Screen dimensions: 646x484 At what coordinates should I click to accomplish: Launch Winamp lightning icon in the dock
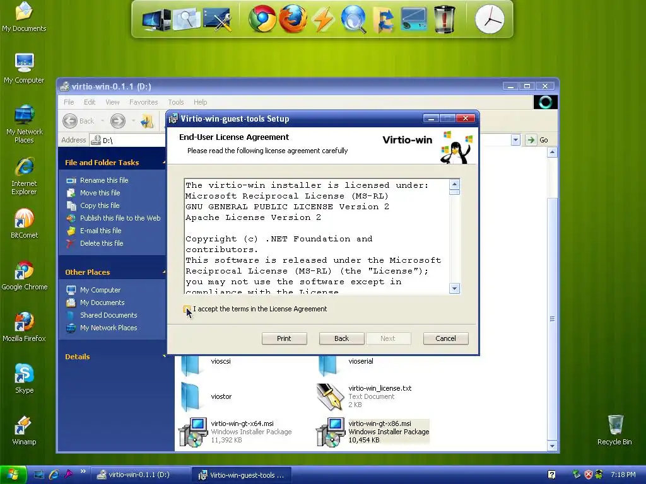323,20
